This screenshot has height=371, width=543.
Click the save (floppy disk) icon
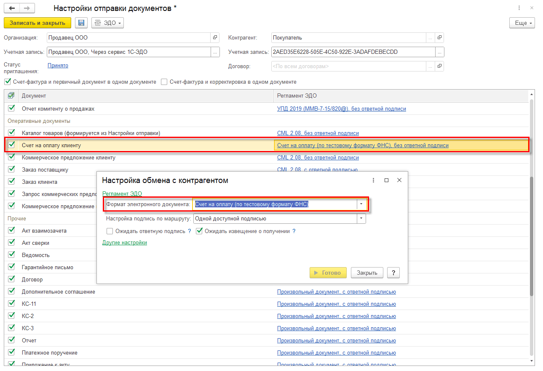(x=81, y=23)
